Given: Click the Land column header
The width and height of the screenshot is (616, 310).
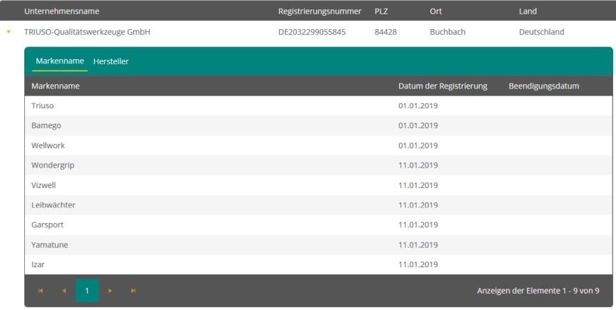Looking at the screenshot, I should coord(527,11).
